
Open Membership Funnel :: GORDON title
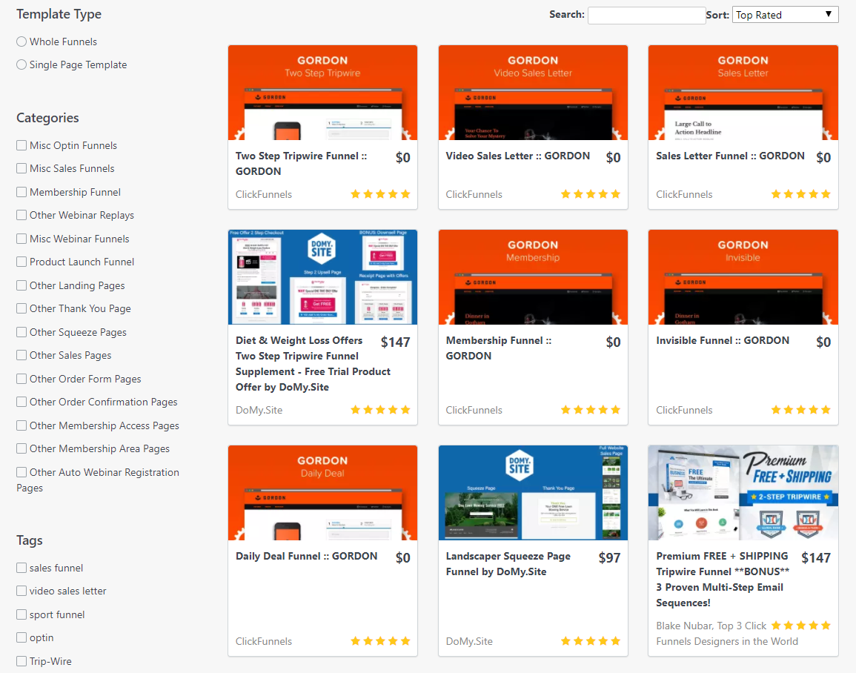[499, 348]
